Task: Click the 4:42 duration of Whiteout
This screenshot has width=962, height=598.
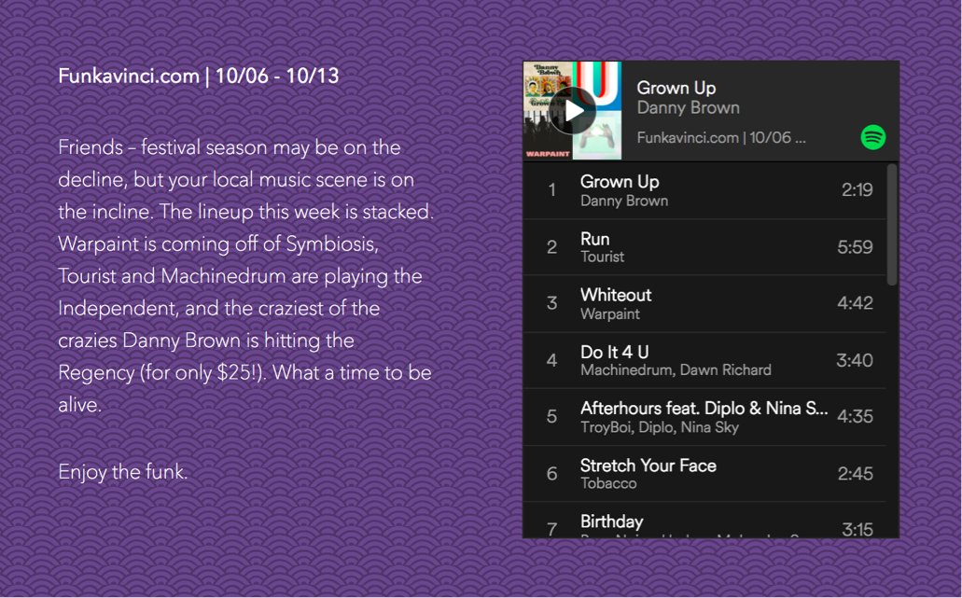Action: [855, 303]
